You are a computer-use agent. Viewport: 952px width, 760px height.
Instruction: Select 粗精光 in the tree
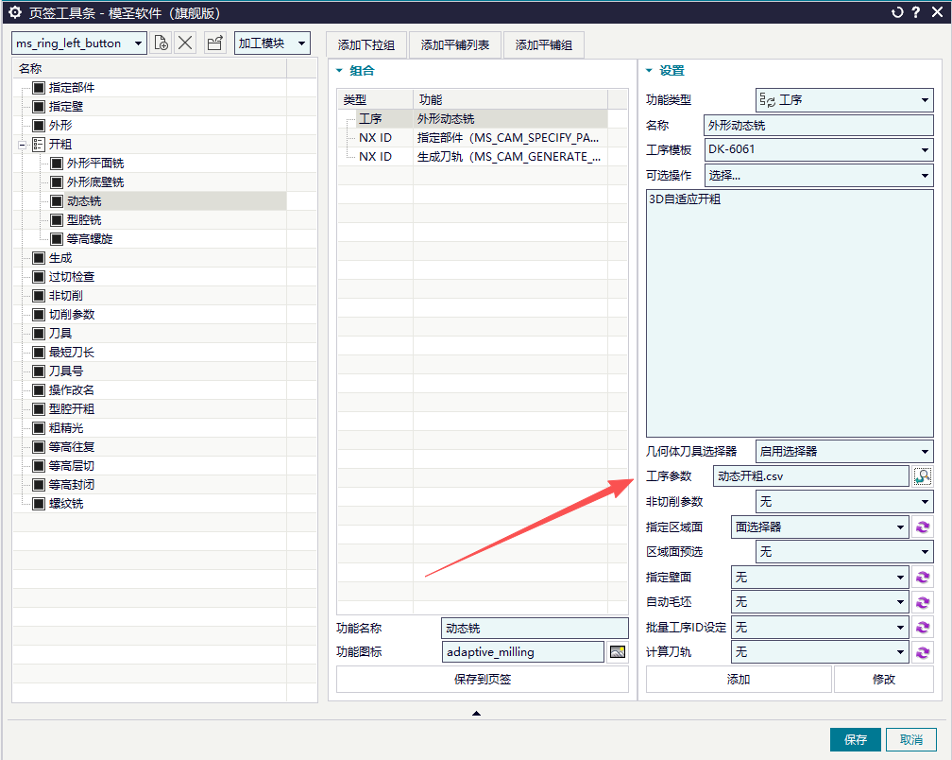click(x=66, y=428)
